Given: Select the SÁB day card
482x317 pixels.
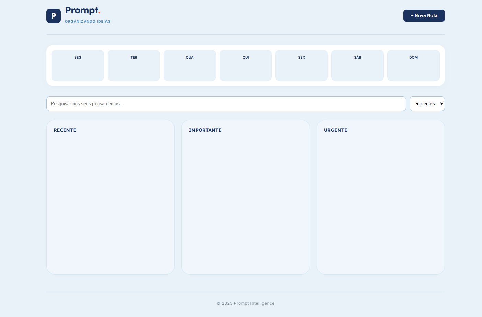Looking at the screenshot, I should pos(357,65).
